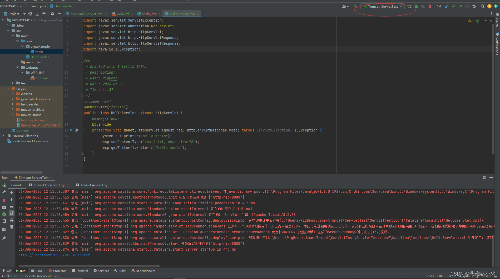Expand the test folder
This screenshot has height=279, width=500.
coord(13,83)
